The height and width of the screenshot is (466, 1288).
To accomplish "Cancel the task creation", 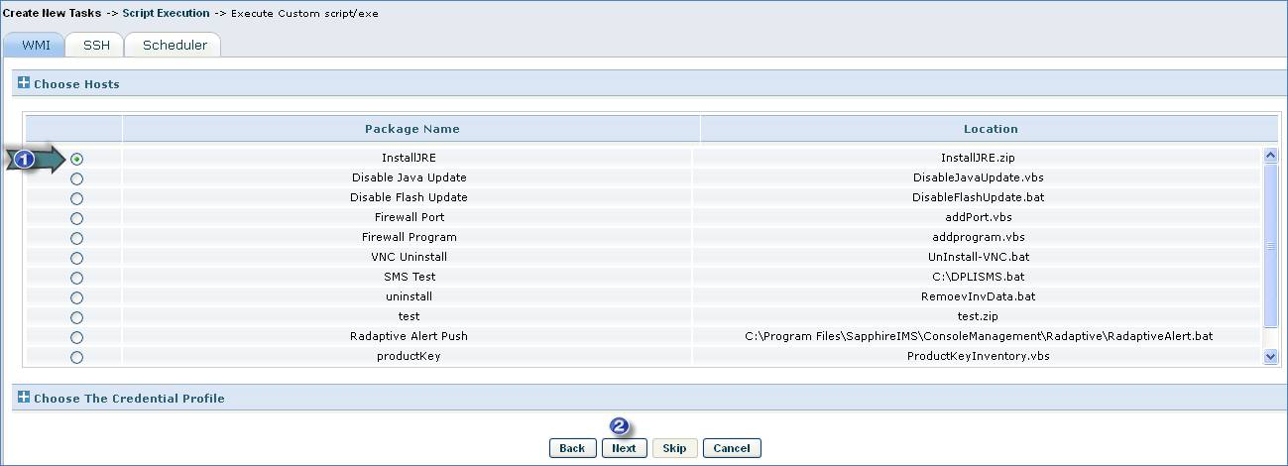I will pyautogui.click(x=732, y=448).
